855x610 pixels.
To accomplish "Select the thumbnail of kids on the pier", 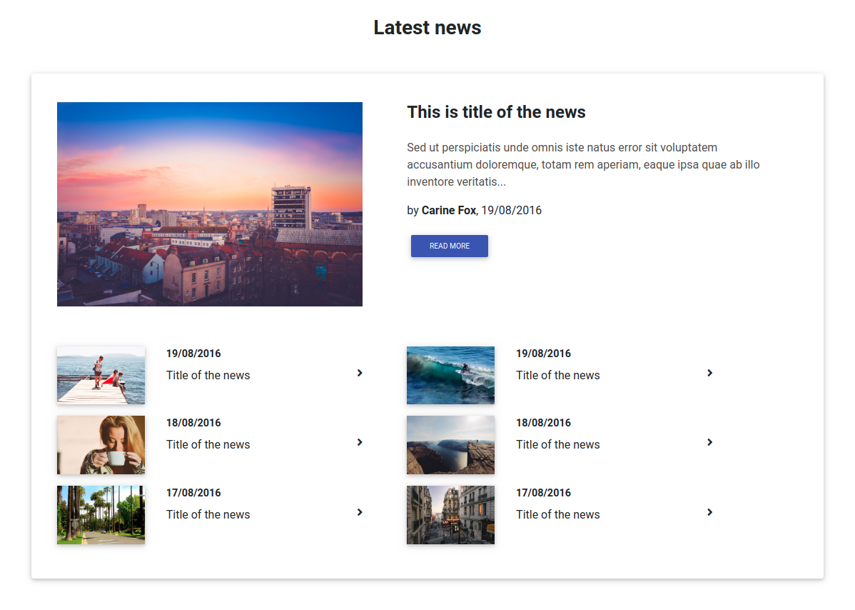I will tap(101, 375).
